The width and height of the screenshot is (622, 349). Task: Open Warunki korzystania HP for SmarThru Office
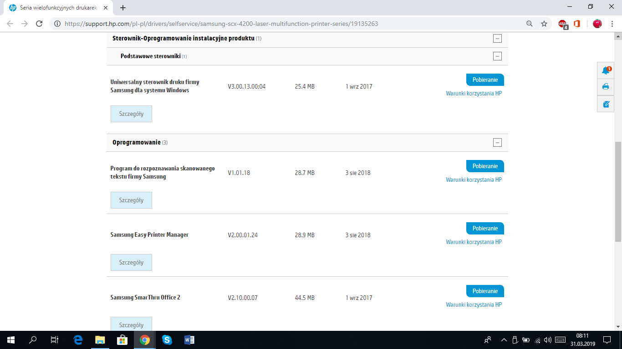pos(474,305)
